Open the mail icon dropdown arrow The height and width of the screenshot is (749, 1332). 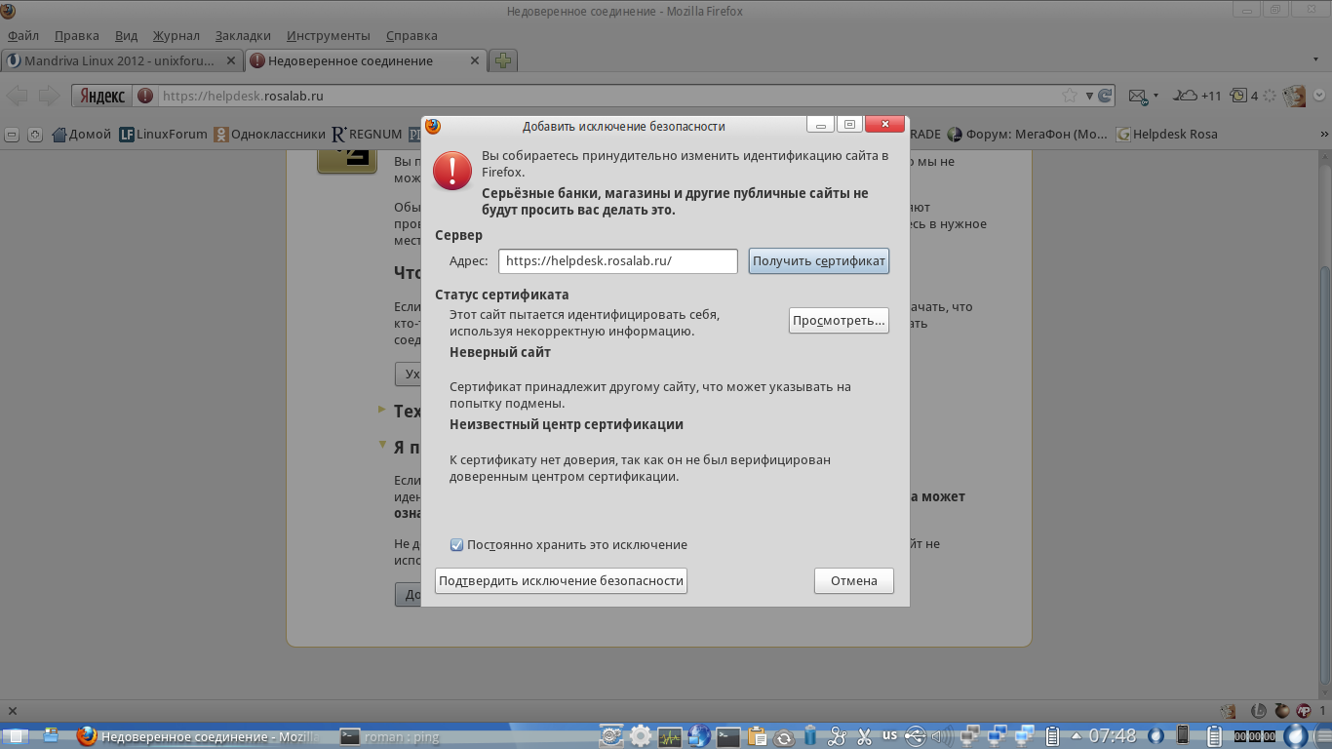click(1156, 96)
